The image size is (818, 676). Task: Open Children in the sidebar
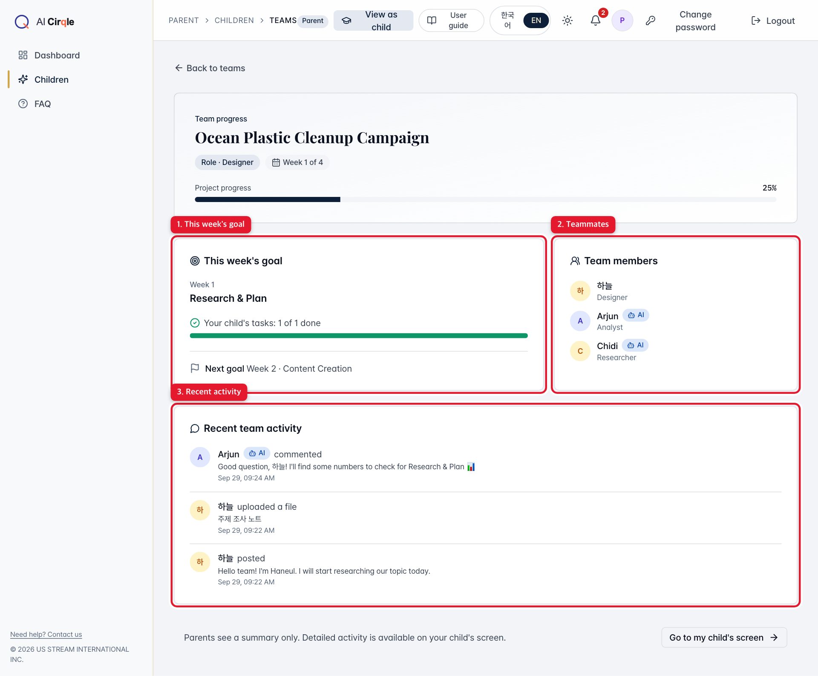point(51,79)
